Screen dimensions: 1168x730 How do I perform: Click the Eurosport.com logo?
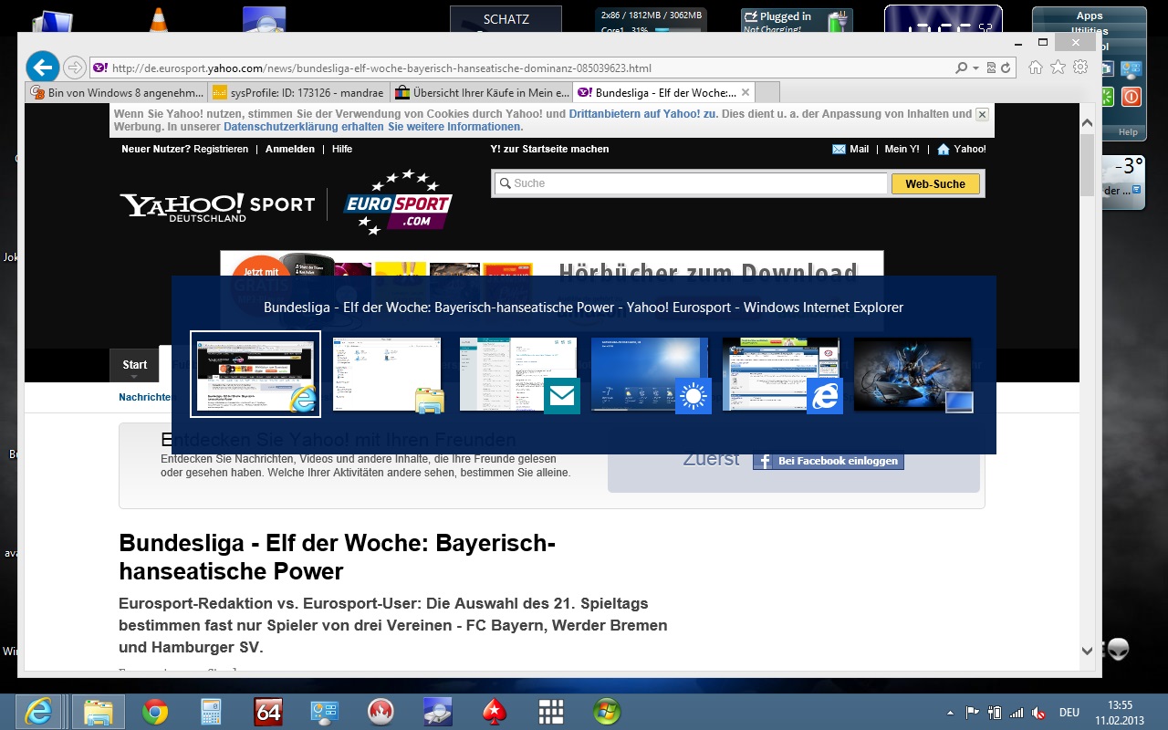point(398,203)
